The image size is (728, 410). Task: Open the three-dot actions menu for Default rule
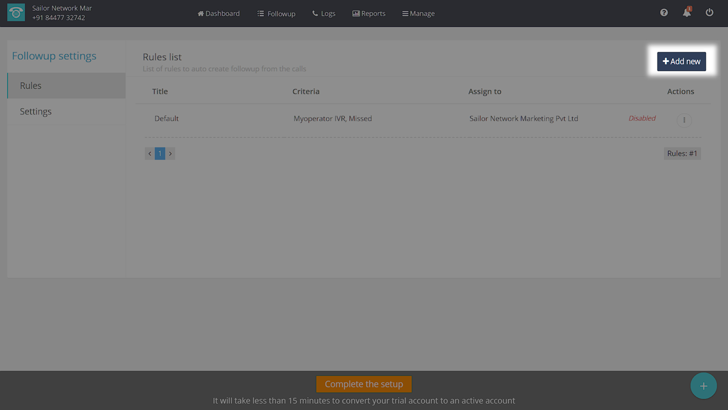[684, 120]
